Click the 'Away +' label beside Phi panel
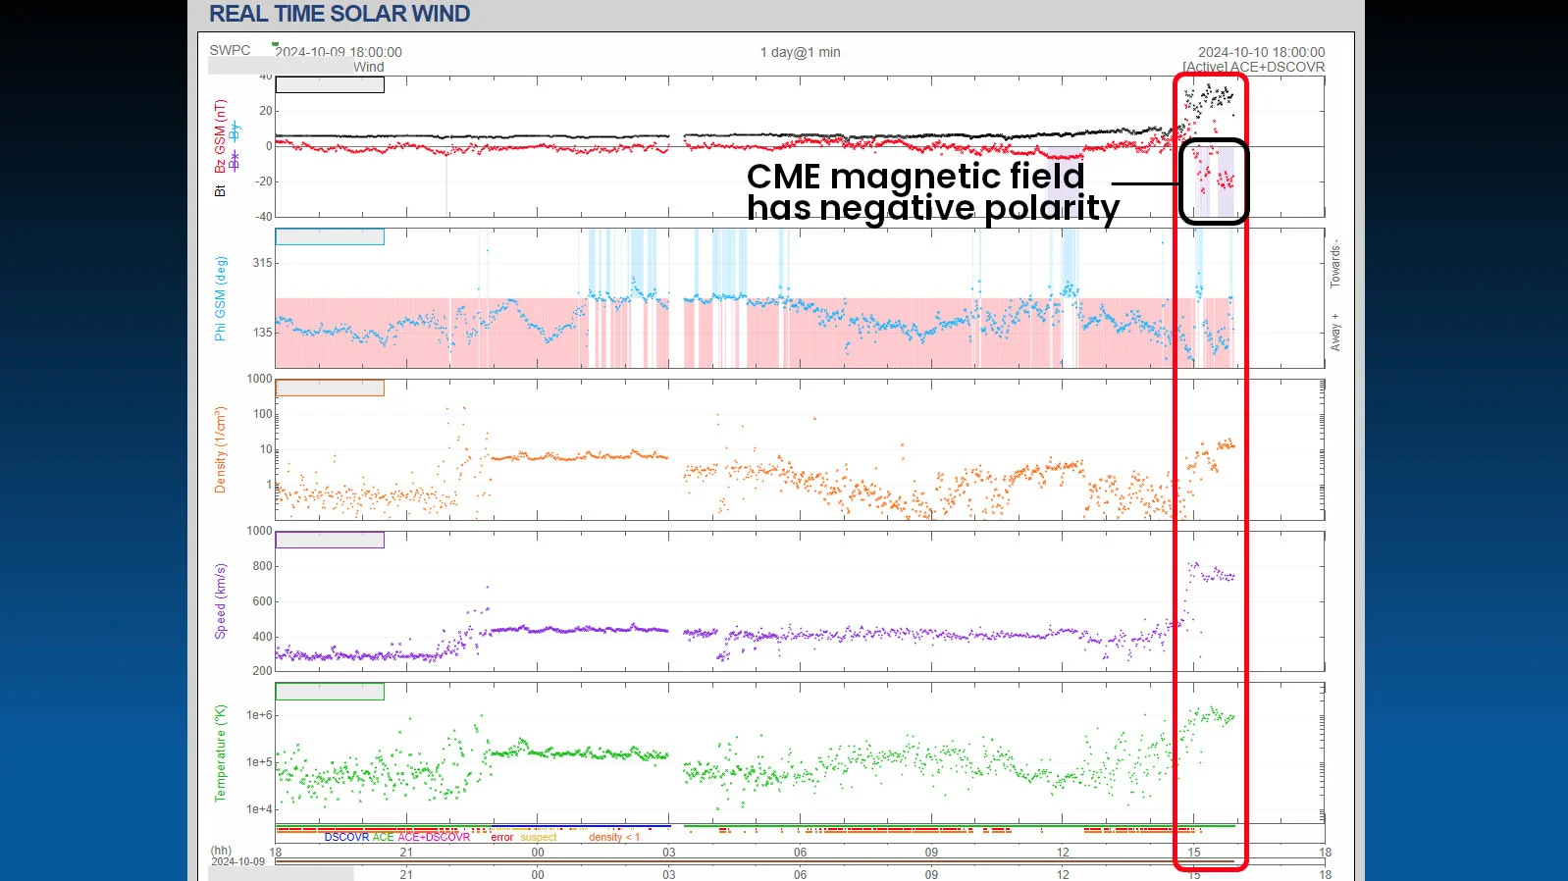 click(1335, 333)
